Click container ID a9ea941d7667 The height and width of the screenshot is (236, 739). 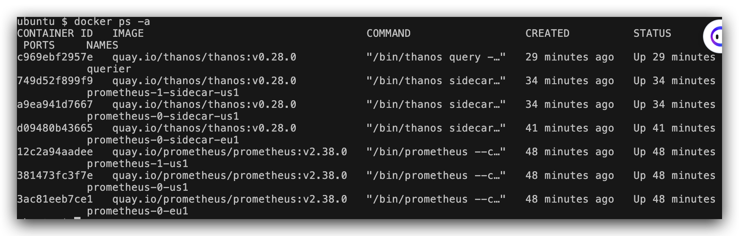(x=55, y=104)
